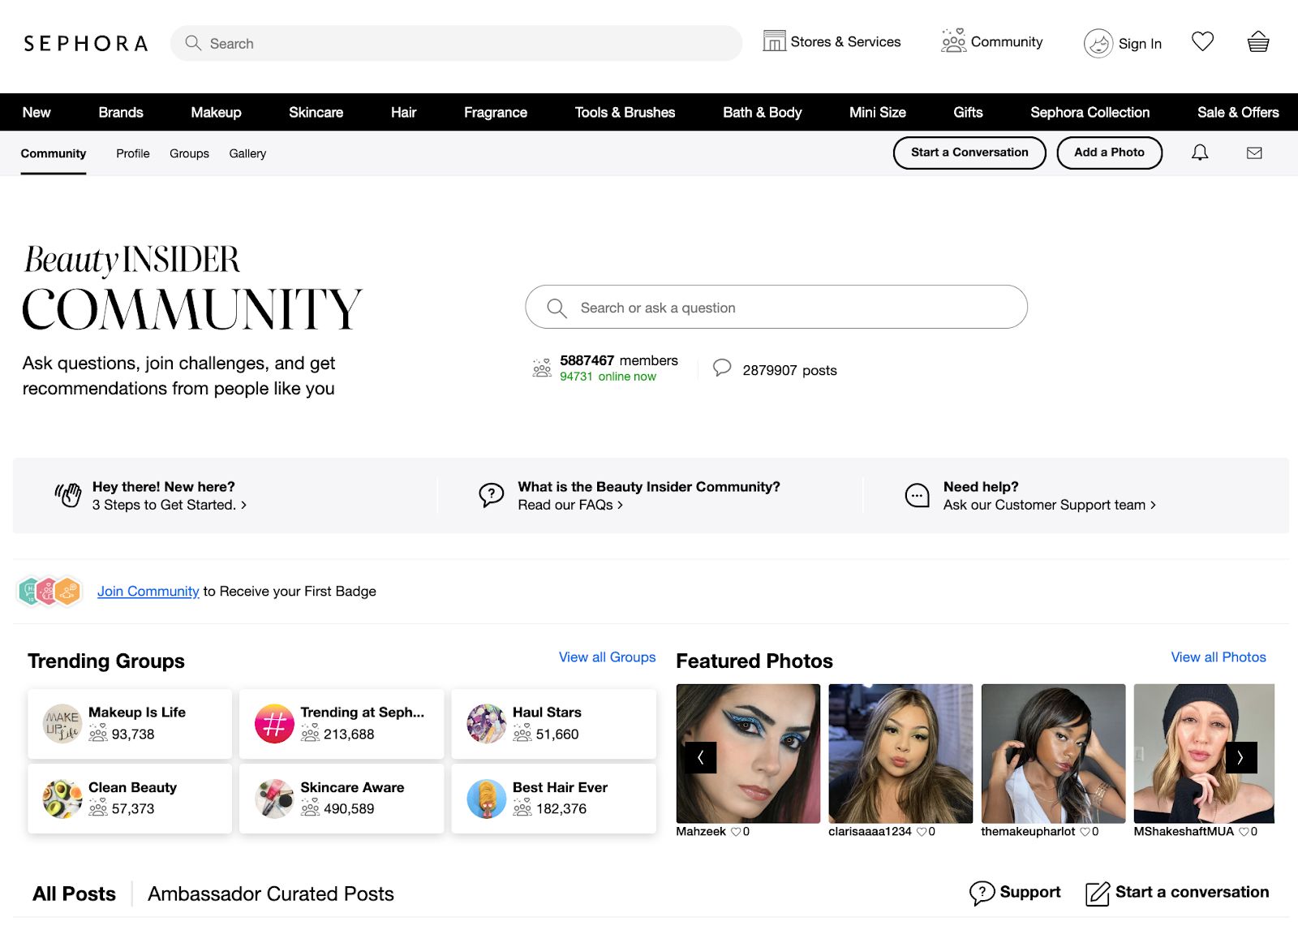This screenshot has height=926, width=1298.
Task: Click the chat bubble icon beside Need help
Action: [x=917, y=495]
